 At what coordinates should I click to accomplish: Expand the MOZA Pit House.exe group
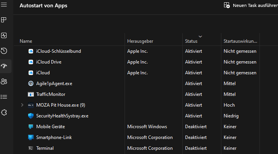point(22,105)
